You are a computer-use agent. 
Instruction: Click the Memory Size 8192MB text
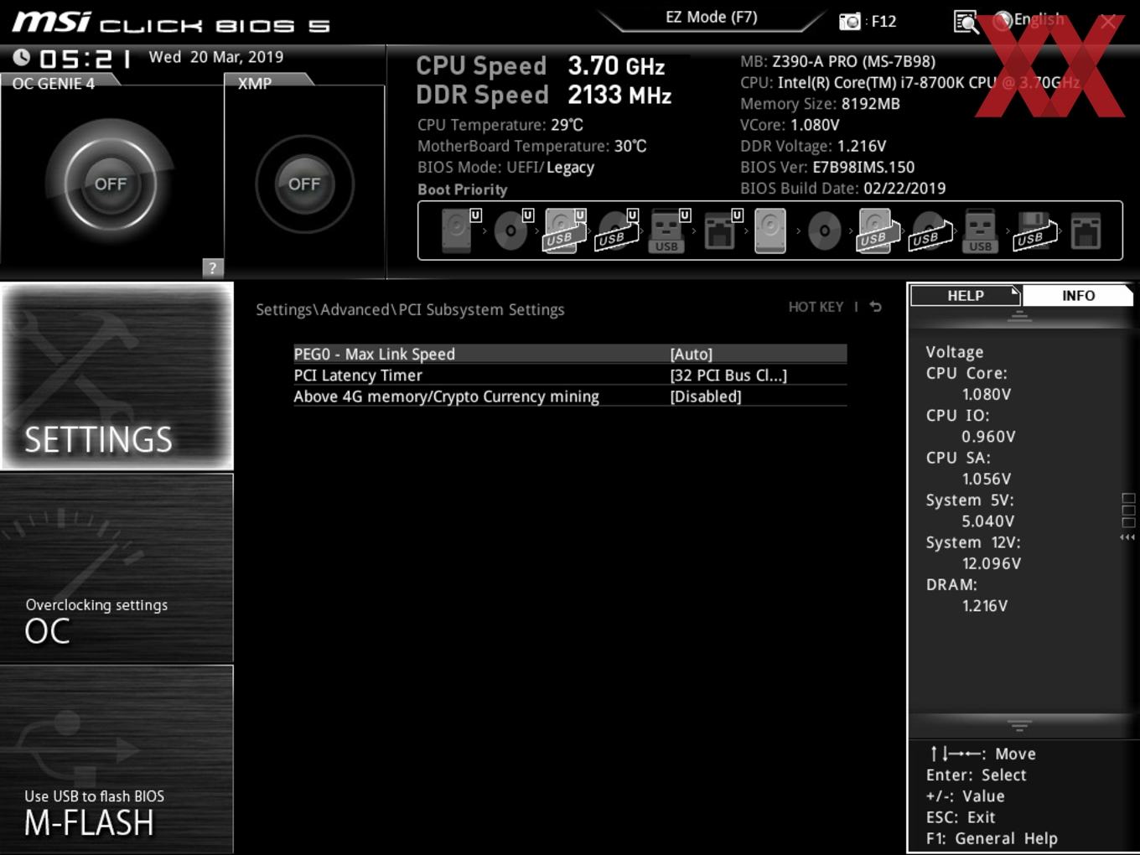coord(820,104)
